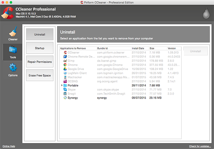214x149 pixels.
Task: Click version value 1.09.313
Action: coord(173,53)
